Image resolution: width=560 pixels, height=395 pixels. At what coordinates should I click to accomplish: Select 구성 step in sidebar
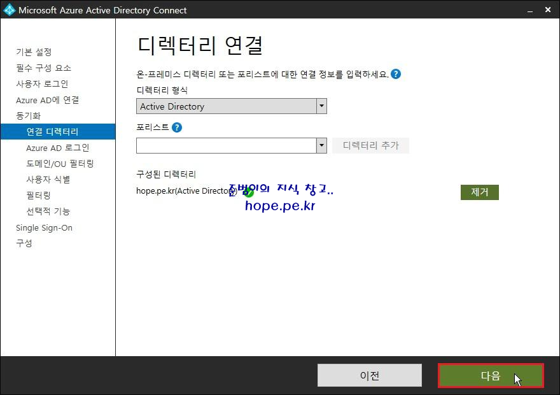pos(24,243)
